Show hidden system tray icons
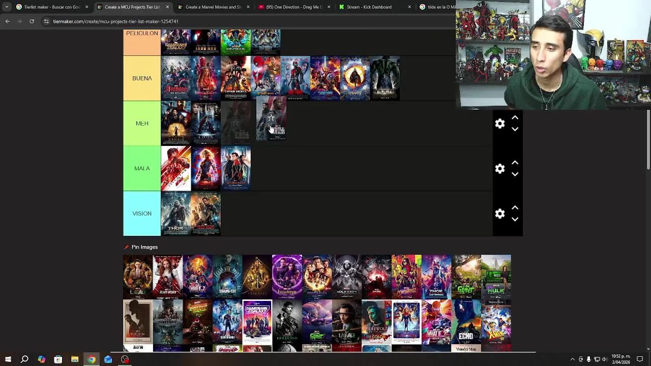Screen dimensions: 651x366 pos(573,359)
